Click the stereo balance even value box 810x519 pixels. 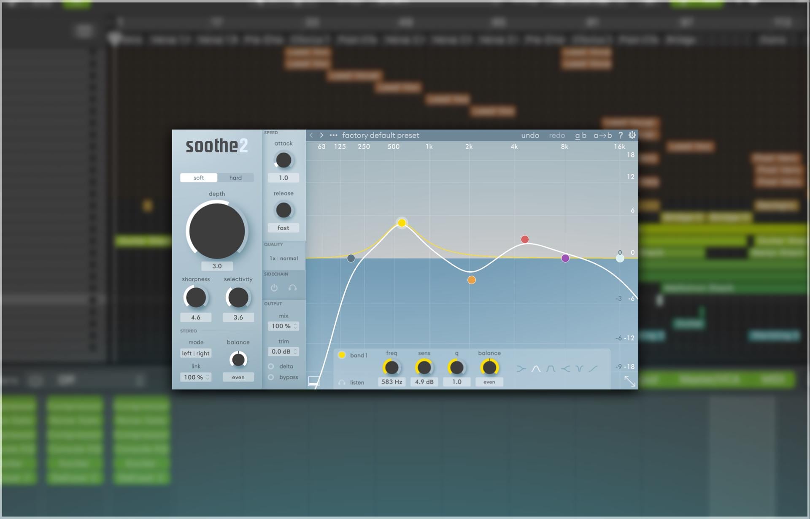238,377
